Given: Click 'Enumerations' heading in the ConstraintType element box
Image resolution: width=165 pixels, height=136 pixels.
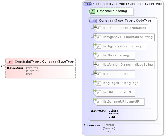Looking at the screenshot, I should [15, 68].
